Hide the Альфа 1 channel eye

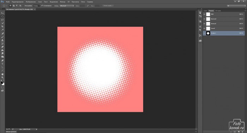click(204, 33)
